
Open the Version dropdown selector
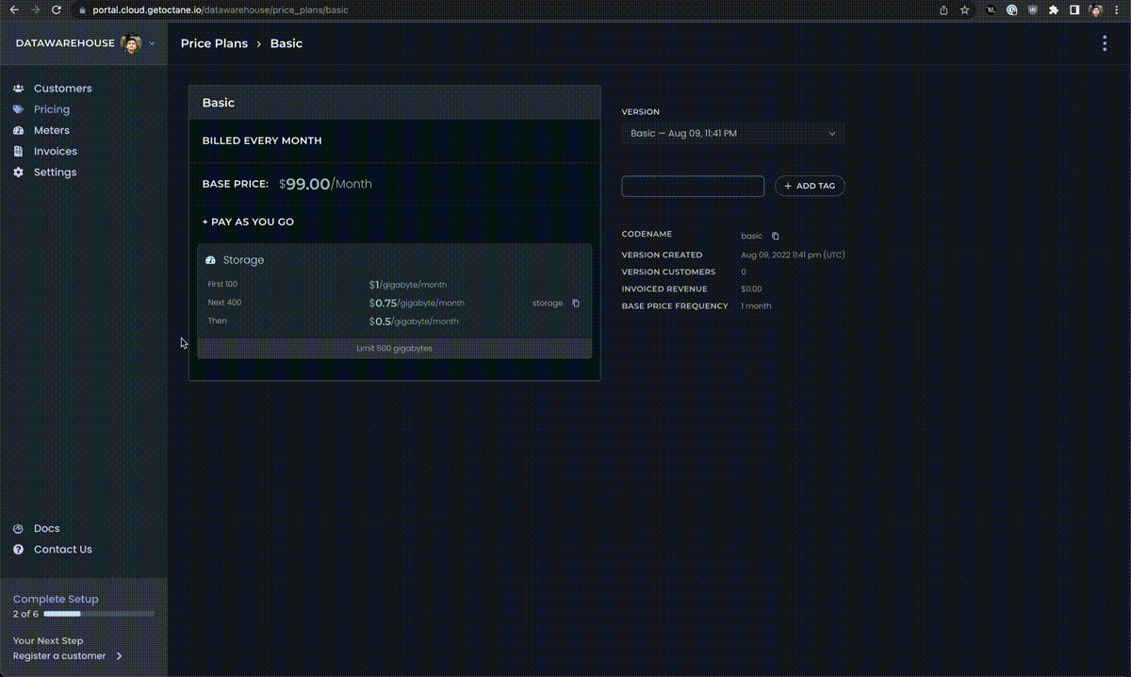click(732, 134)
